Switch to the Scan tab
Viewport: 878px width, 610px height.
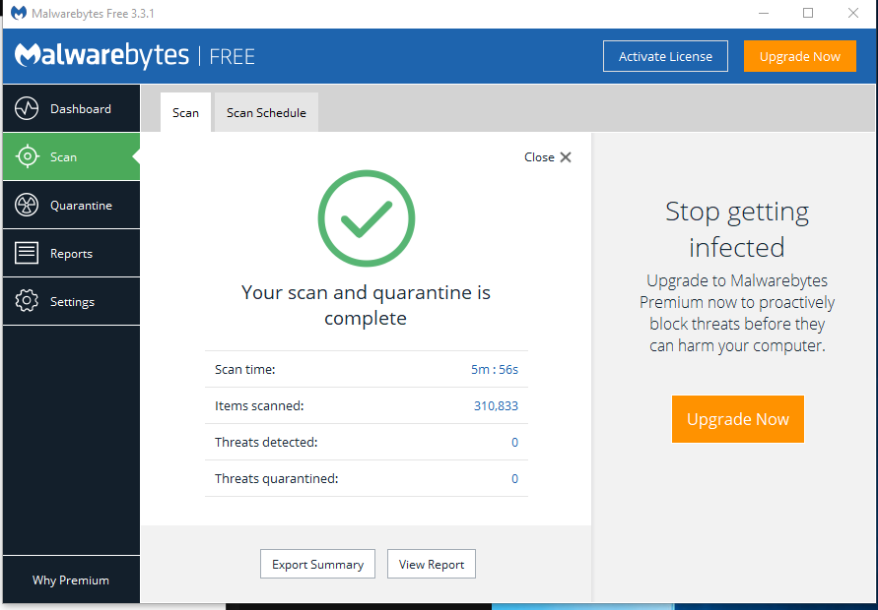point(185,112)
